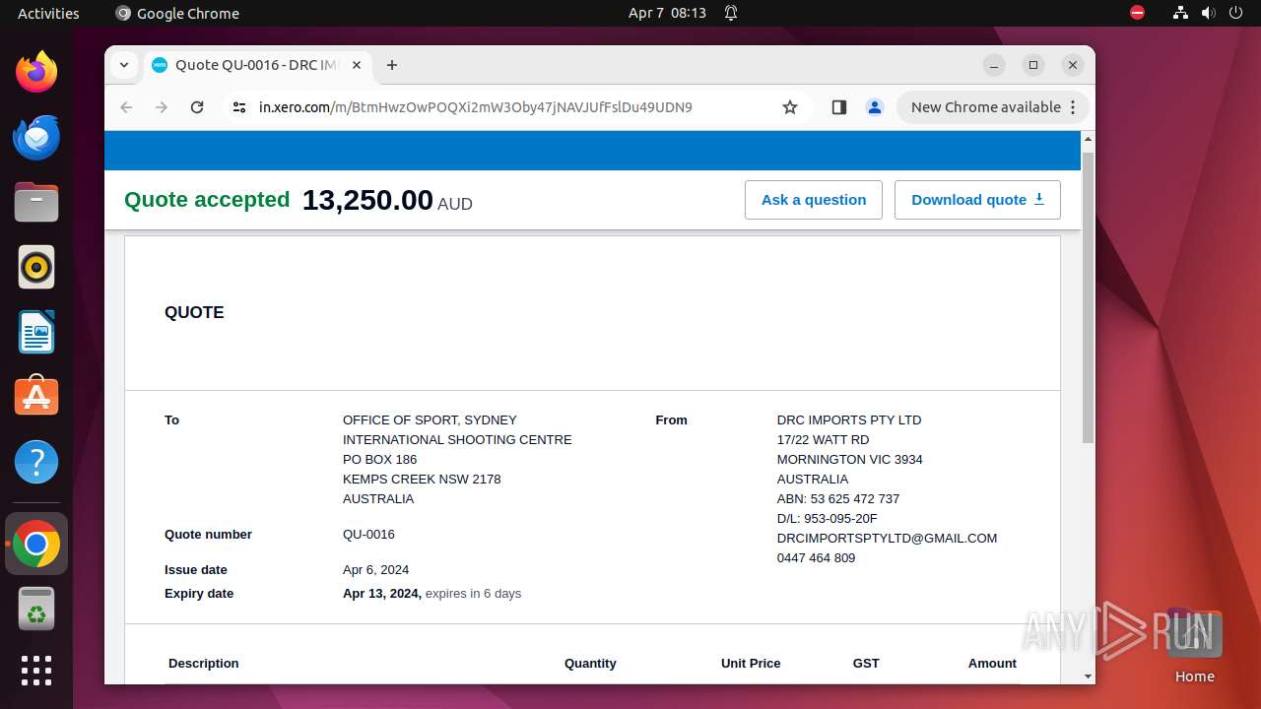Open a new Chrome tab
Image resolution: width=1261 pixels, height=709 pixels.
click(392, 65)
